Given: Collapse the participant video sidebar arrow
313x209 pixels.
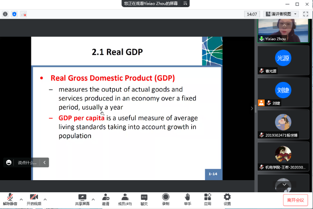Looking at the screenshot, I should coord(251,108).
